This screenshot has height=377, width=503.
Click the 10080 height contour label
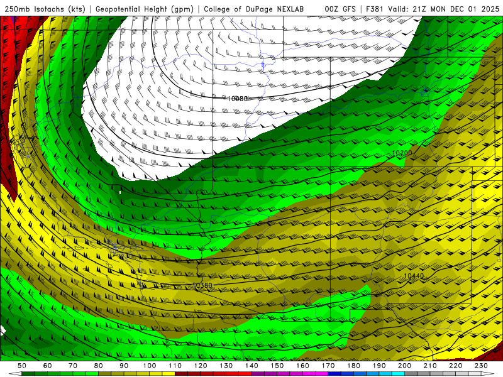238,99
